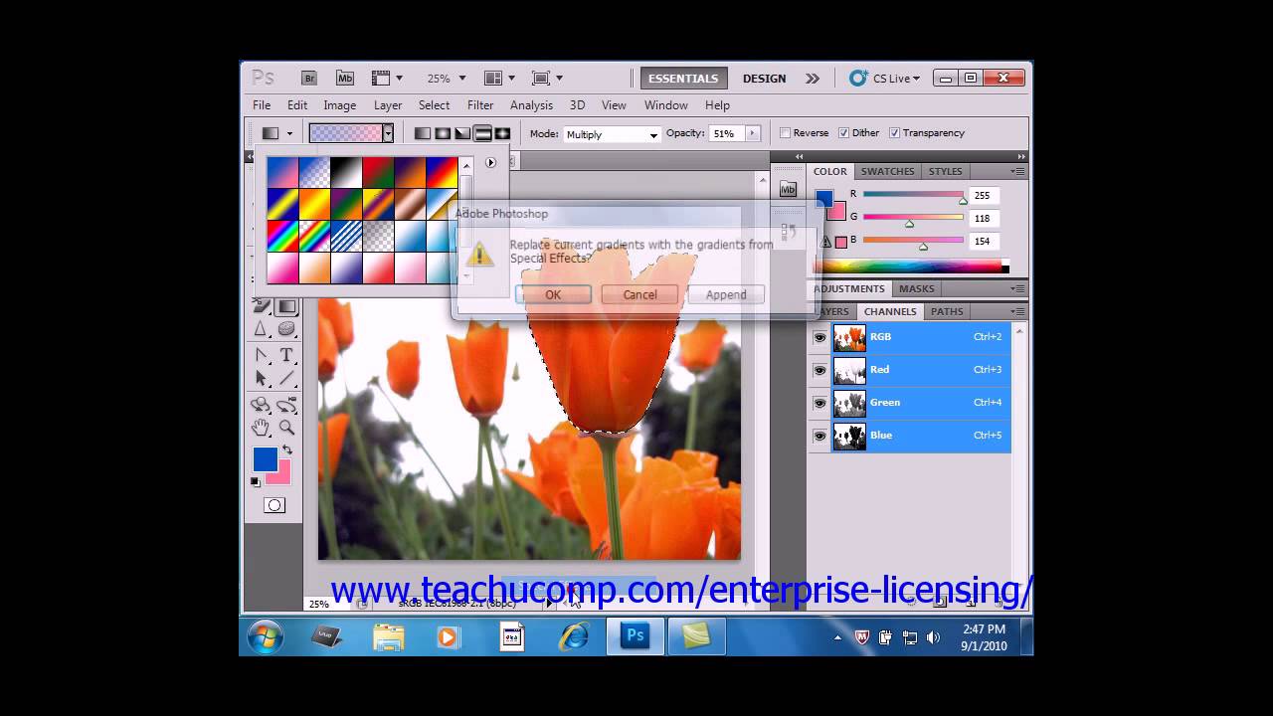Hide the RGB channel eye icon

(819, 337)
